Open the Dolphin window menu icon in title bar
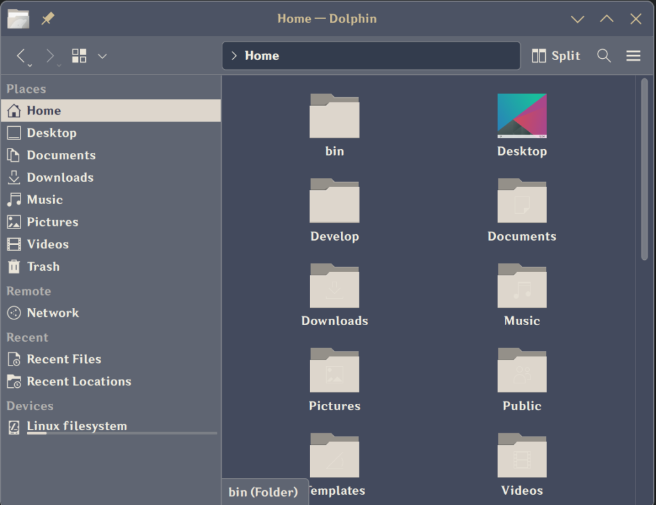 point(19,19)
